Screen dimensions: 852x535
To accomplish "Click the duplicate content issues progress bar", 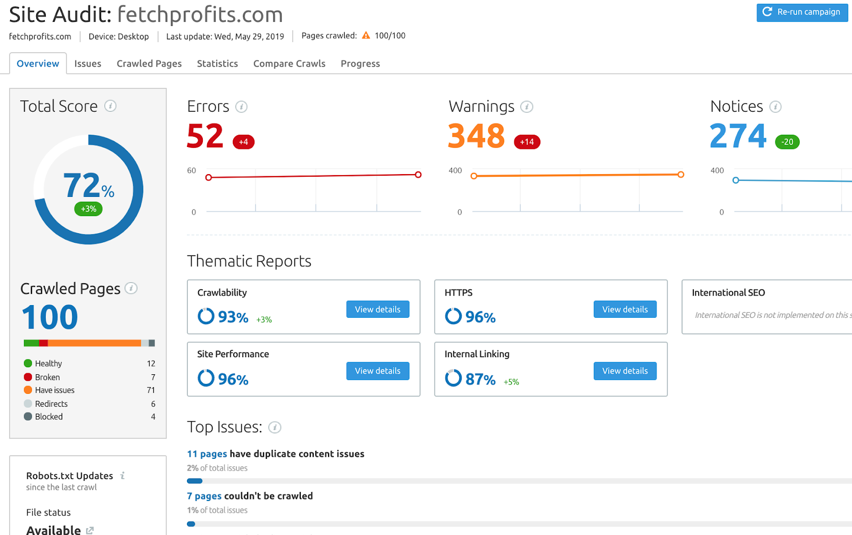I will (519, 481).
